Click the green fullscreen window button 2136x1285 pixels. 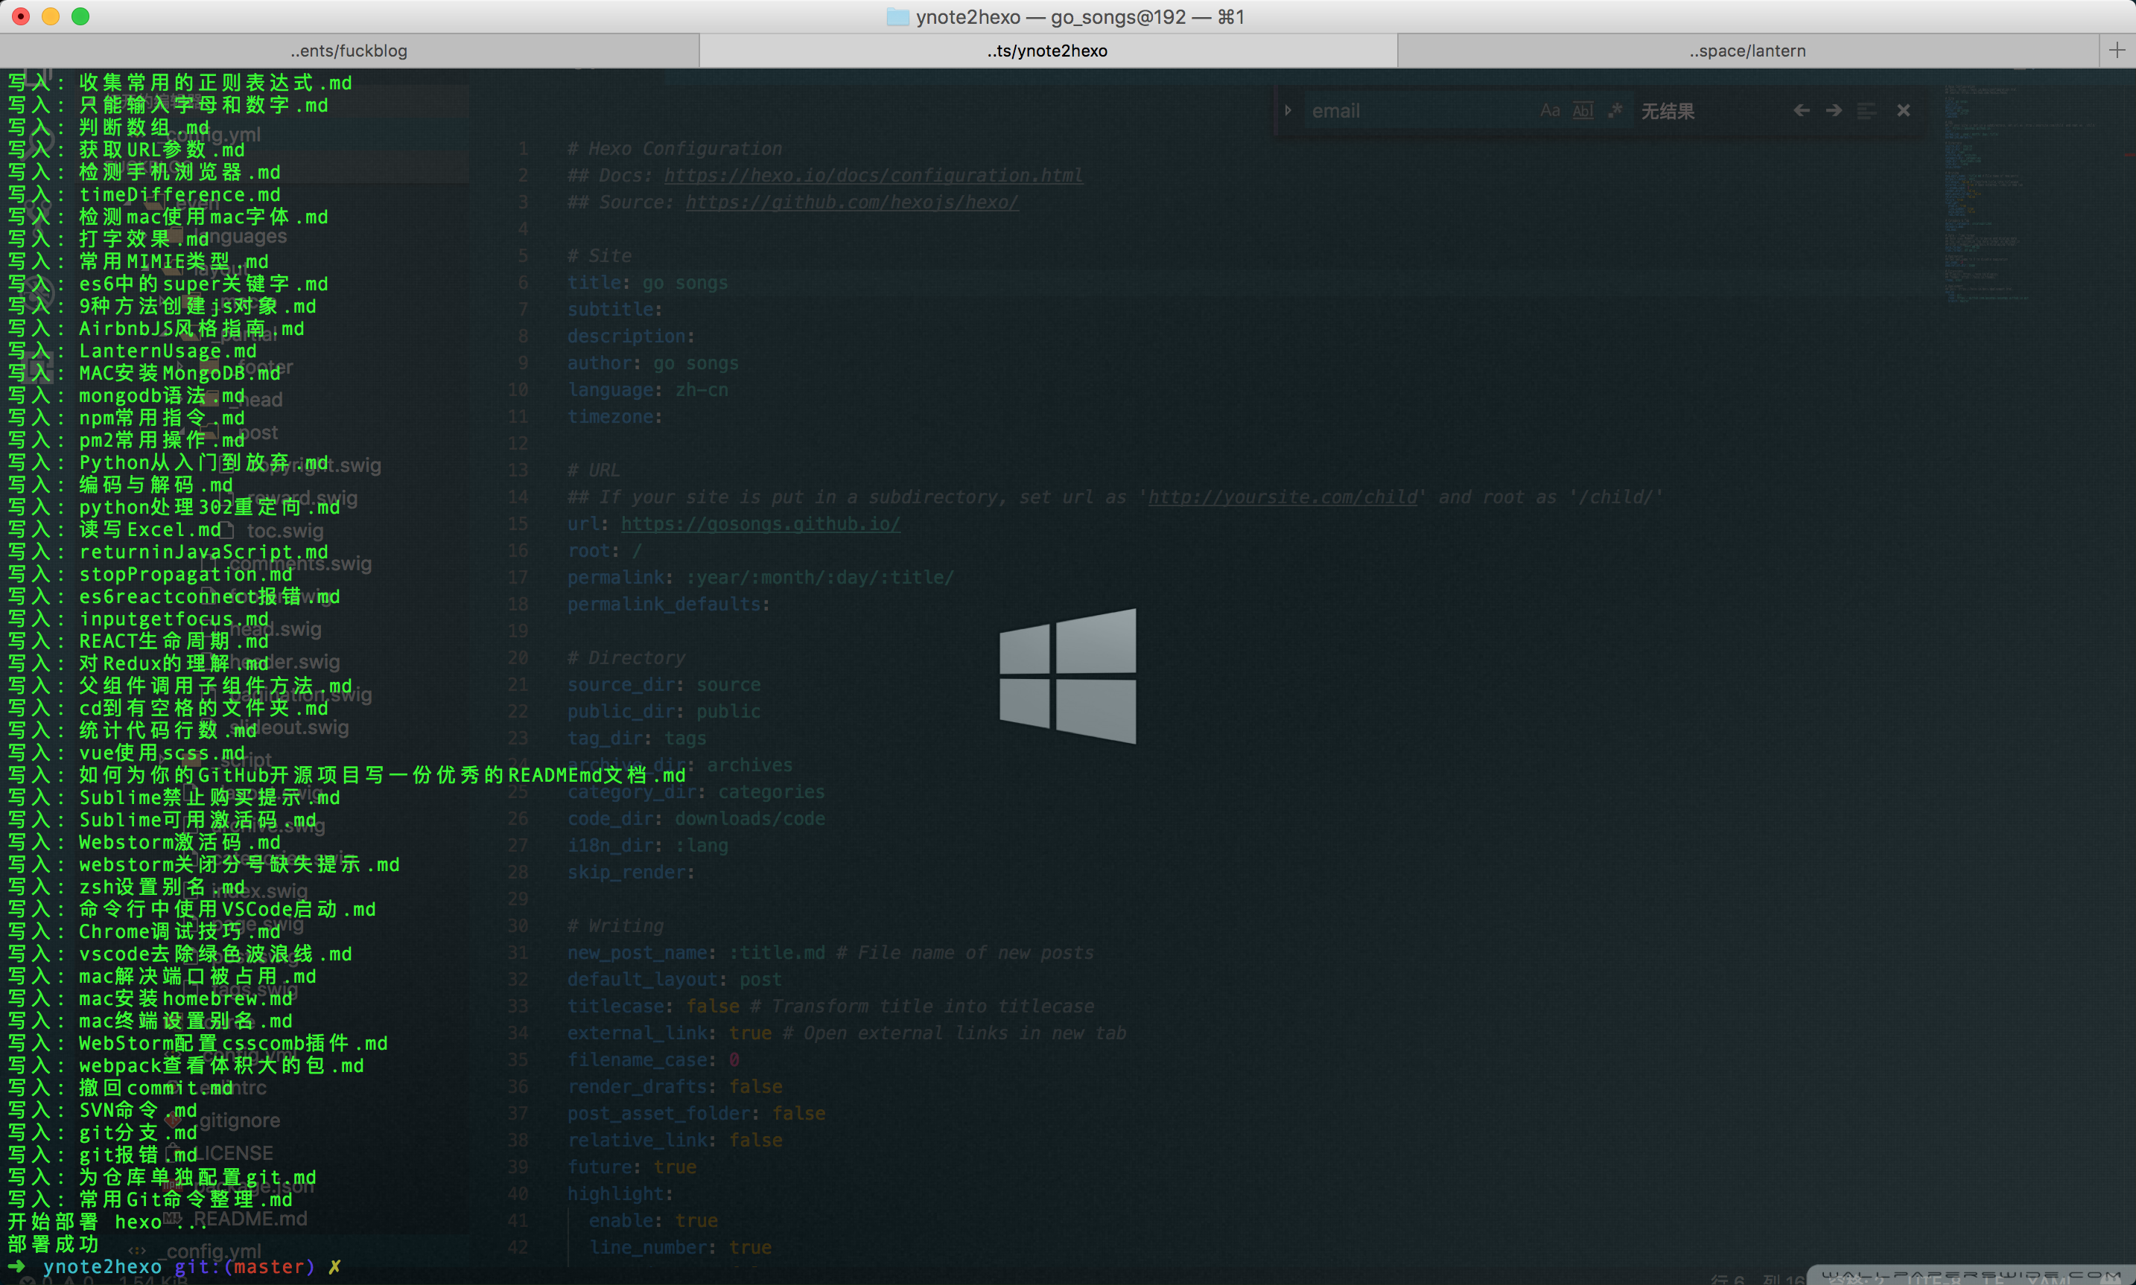coord(80,16)
